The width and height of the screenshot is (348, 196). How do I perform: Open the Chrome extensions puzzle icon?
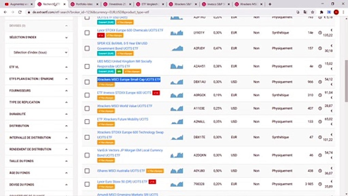point(322,12)
